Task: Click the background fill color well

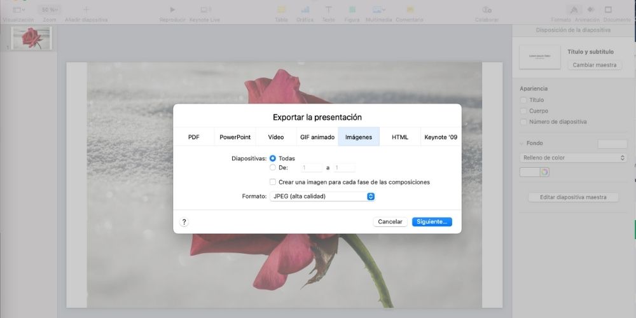Action: point(530,172)
